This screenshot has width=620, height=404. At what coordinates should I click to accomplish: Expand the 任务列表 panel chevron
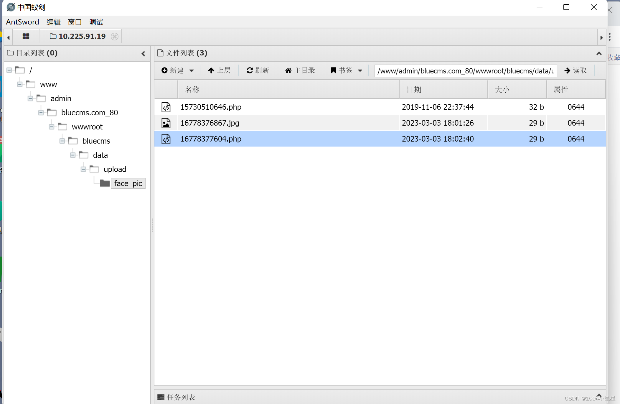point(599,395)
